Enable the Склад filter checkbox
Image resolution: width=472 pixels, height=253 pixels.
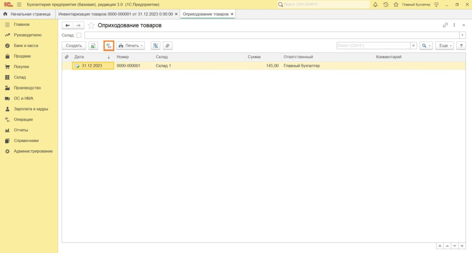point(79,35)
